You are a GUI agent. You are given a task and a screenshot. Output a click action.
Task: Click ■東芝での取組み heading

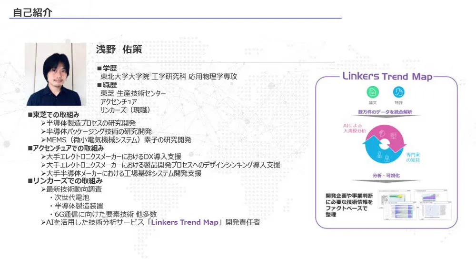point(53,115)
